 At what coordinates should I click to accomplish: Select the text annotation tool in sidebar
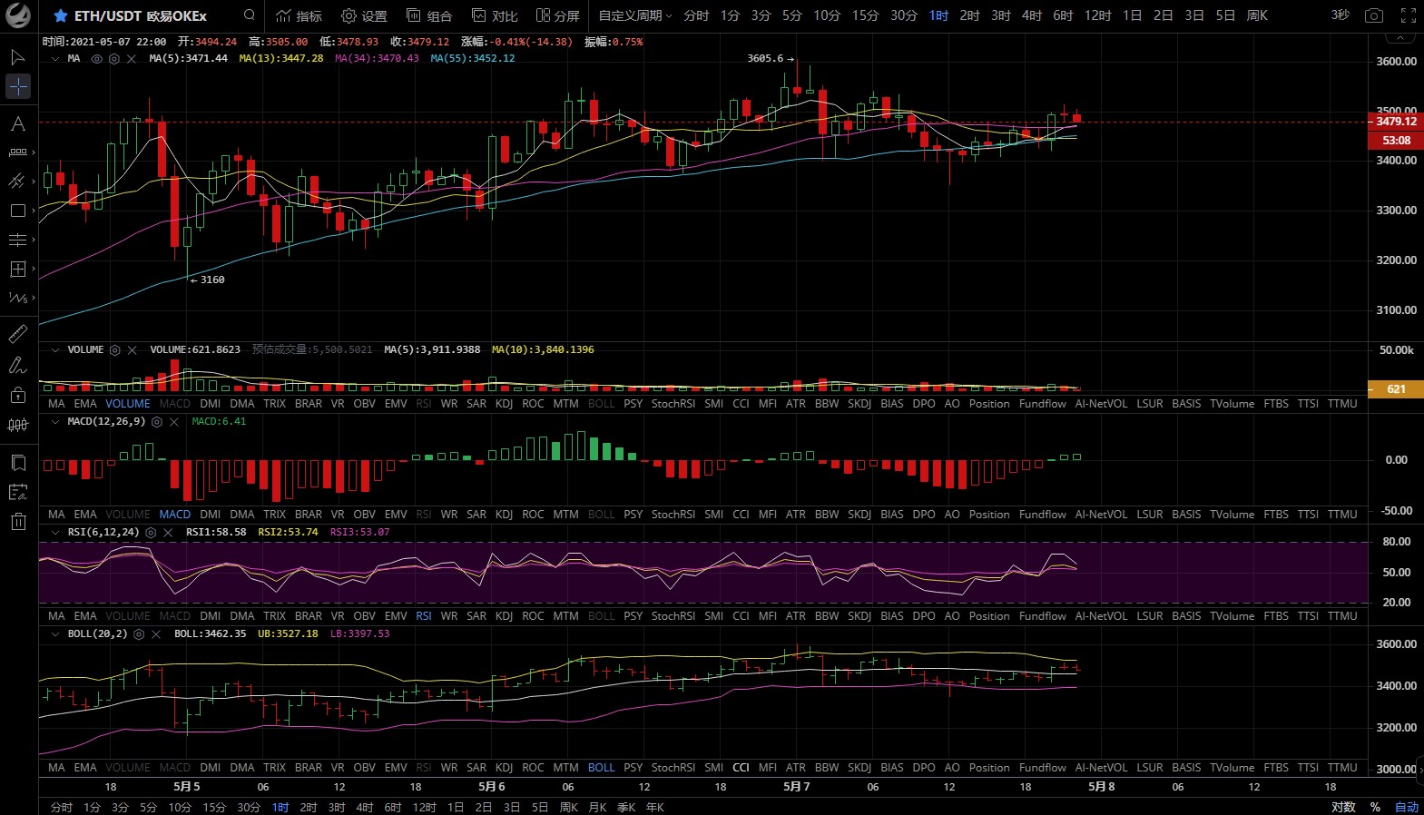point(17,123)
